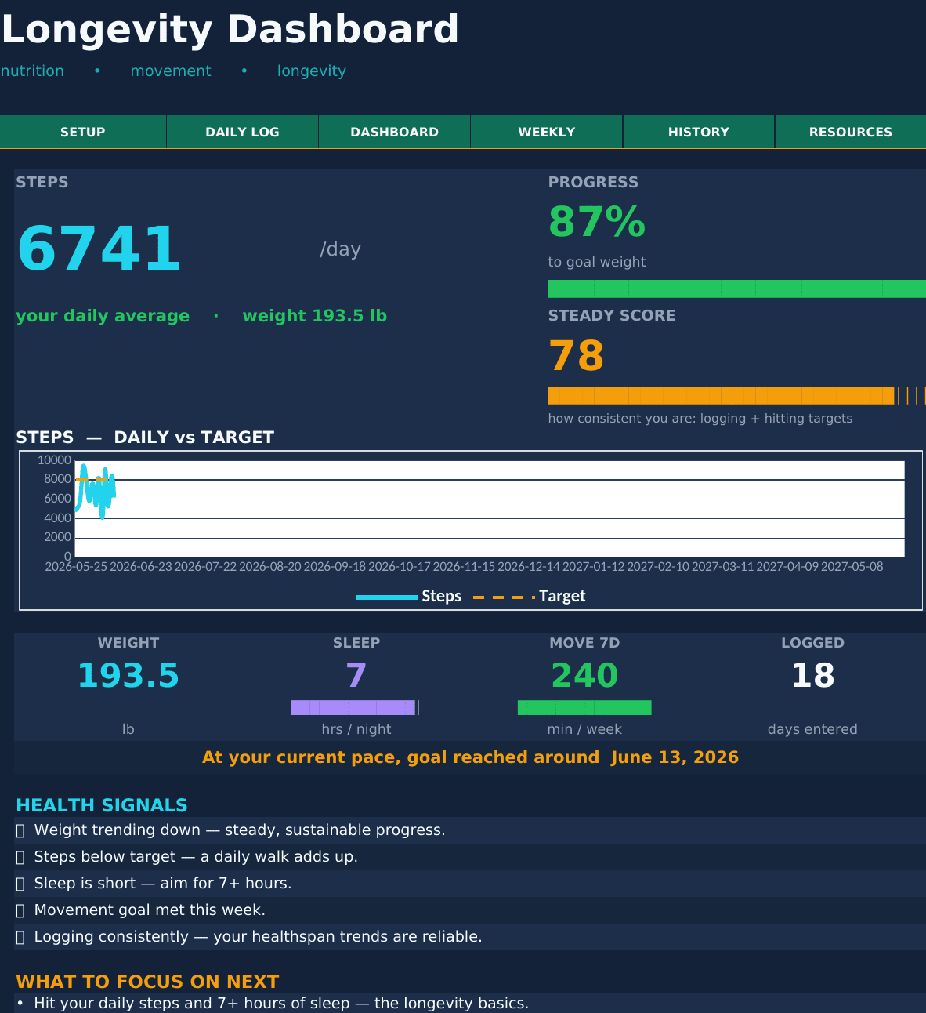Click the 'how consistent you are' caption
This screenshot has width=926, height=1013.
click(x=700, y=419)
